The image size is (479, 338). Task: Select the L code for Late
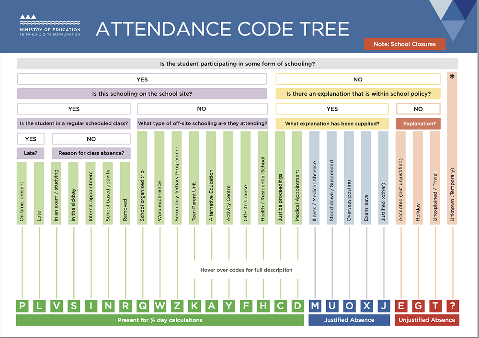(x=39, y=306)
